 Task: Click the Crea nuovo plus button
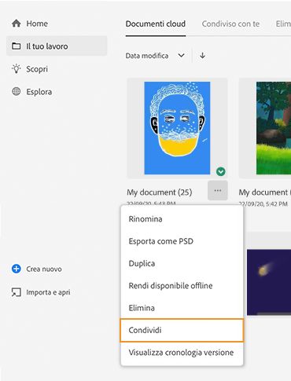pyautogui.click(x=37, y=269)
